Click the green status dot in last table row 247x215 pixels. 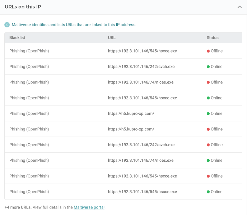(x=208, y=192)
